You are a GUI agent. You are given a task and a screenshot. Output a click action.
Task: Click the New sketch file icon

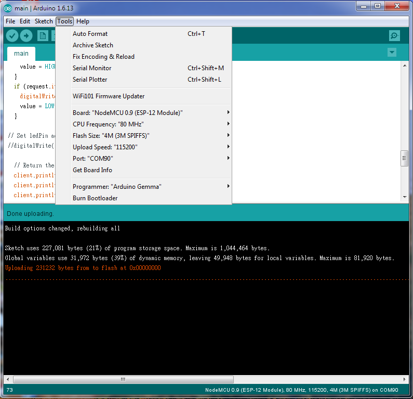coord(43,35)
